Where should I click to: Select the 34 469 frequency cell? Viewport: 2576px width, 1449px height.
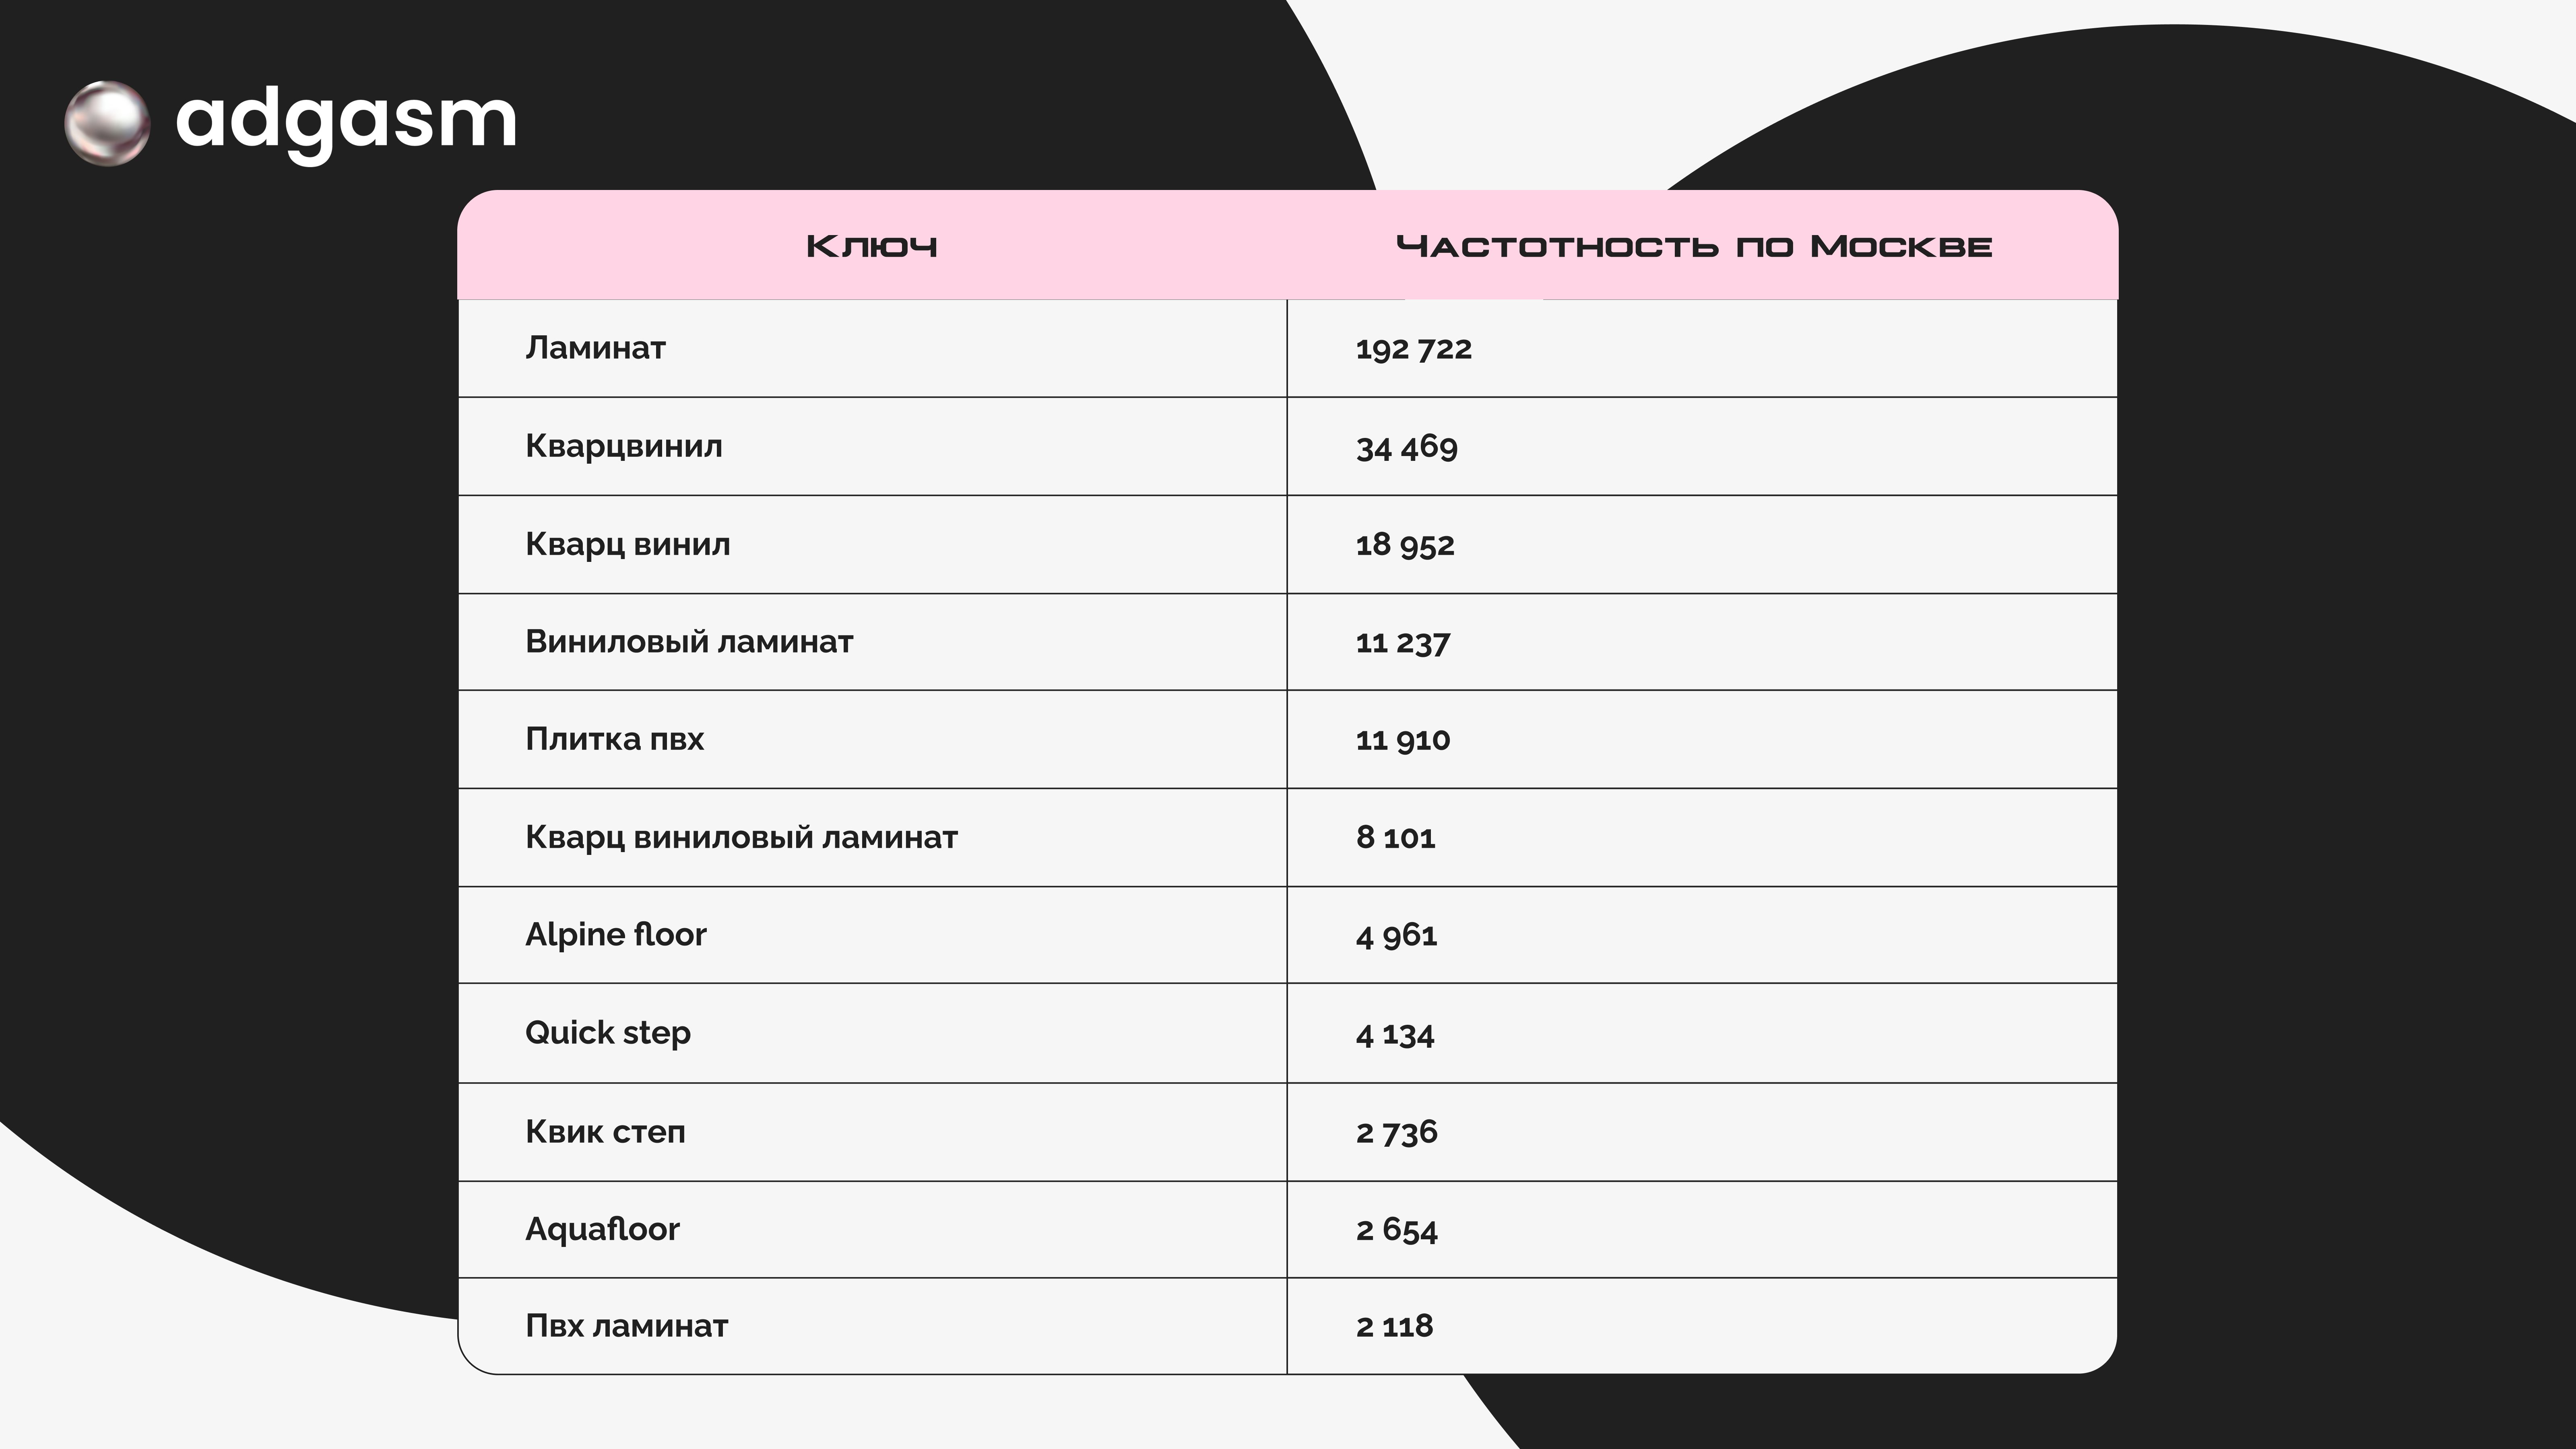pyautogui.click(x=1406, y=447)
